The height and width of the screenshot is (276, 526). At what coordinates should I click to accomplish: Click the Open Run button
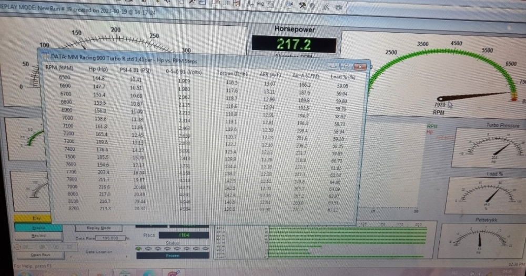pyautogui.click(x=41, y=255)
